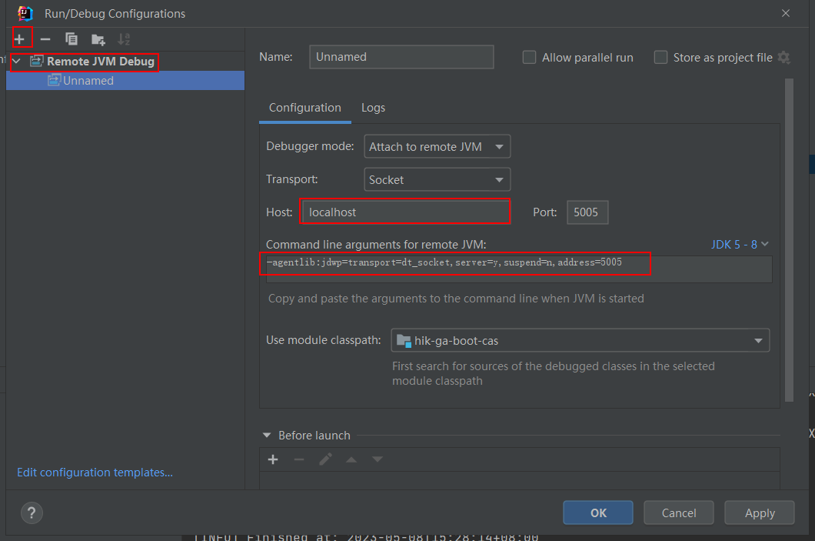
Task: Check the Store as project file option
Action: pos(660,57)
